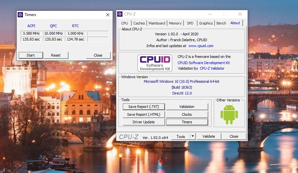The image size is (298, 173).
Task: Open the www.cpuid.com link
Action: tap(201, 46)
